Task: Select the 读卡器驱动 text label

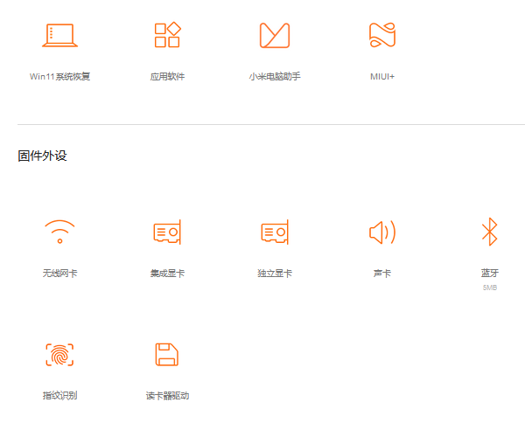Action: coord(167,396)
